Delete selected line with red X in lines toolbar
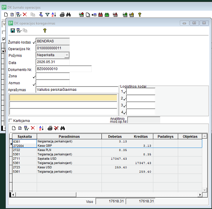212x209 pixels. 33,128
